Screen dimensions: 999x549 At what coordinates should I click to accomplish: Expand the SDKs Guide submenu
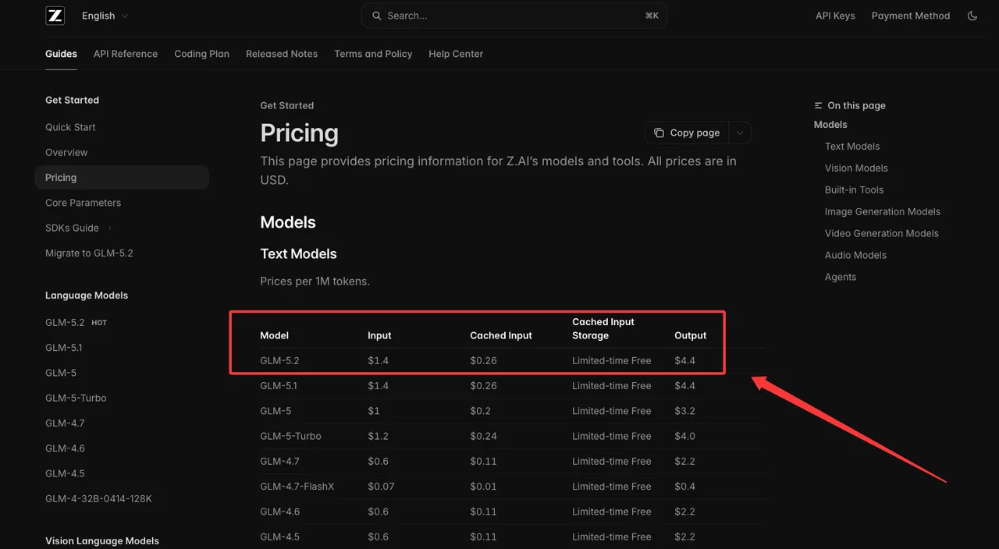point(109,228)
